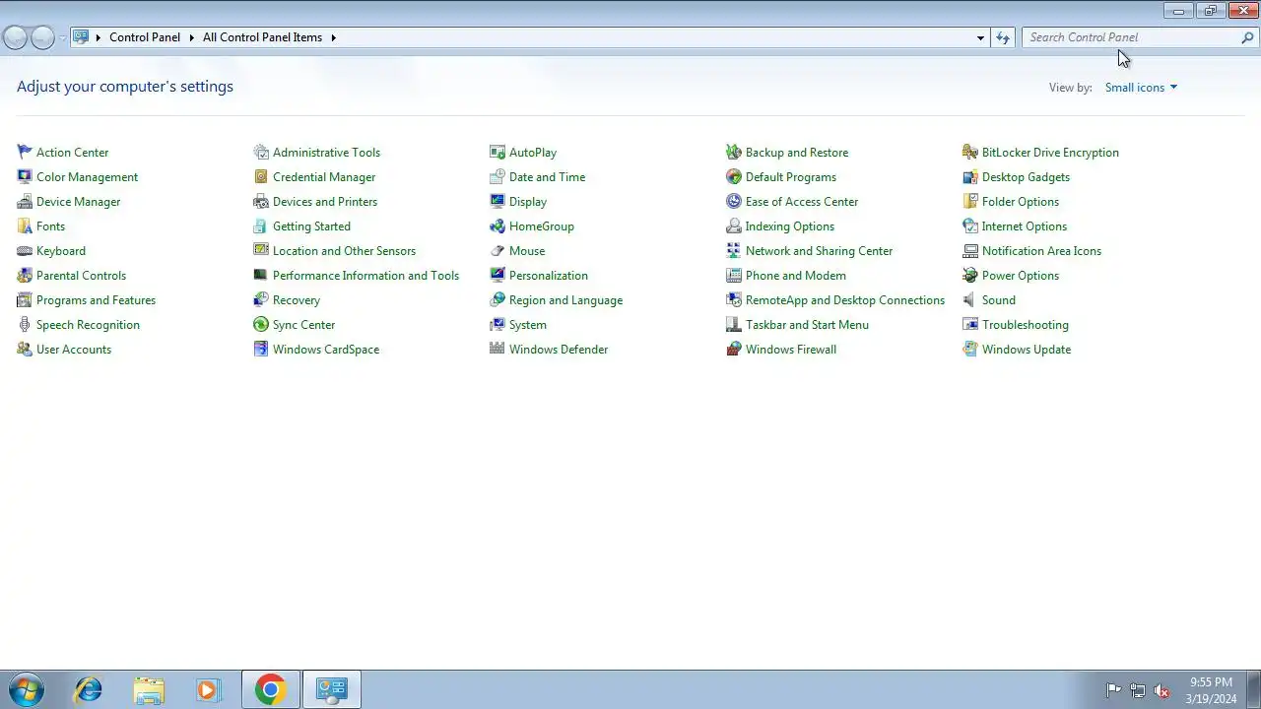This screenshot has height=709, width=1261.
Task: Open Ease of Access Center
Action: 802,201
